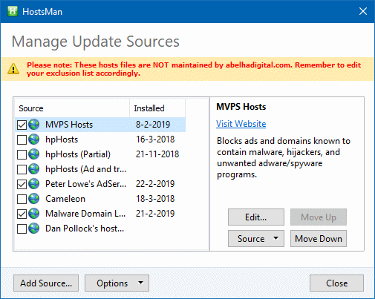The image size is (375, 299).
Task: Sort list by the Source column header
Action: coord(72,108)
